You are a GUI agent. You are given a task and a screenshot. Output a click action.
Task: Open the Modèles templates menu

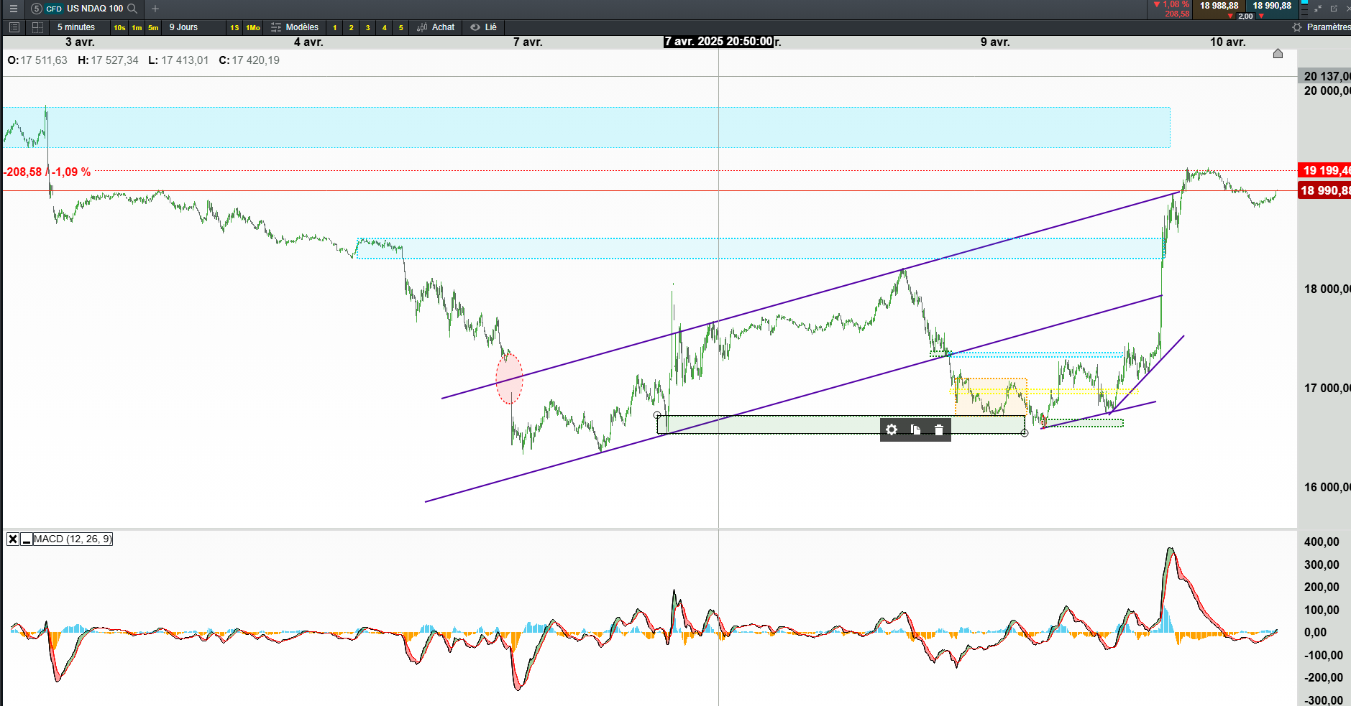click(295, 27)
